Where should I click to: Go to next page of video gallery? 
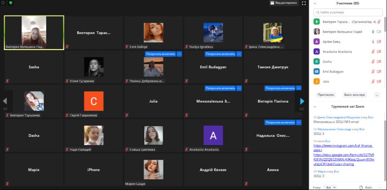coord(302,101)
